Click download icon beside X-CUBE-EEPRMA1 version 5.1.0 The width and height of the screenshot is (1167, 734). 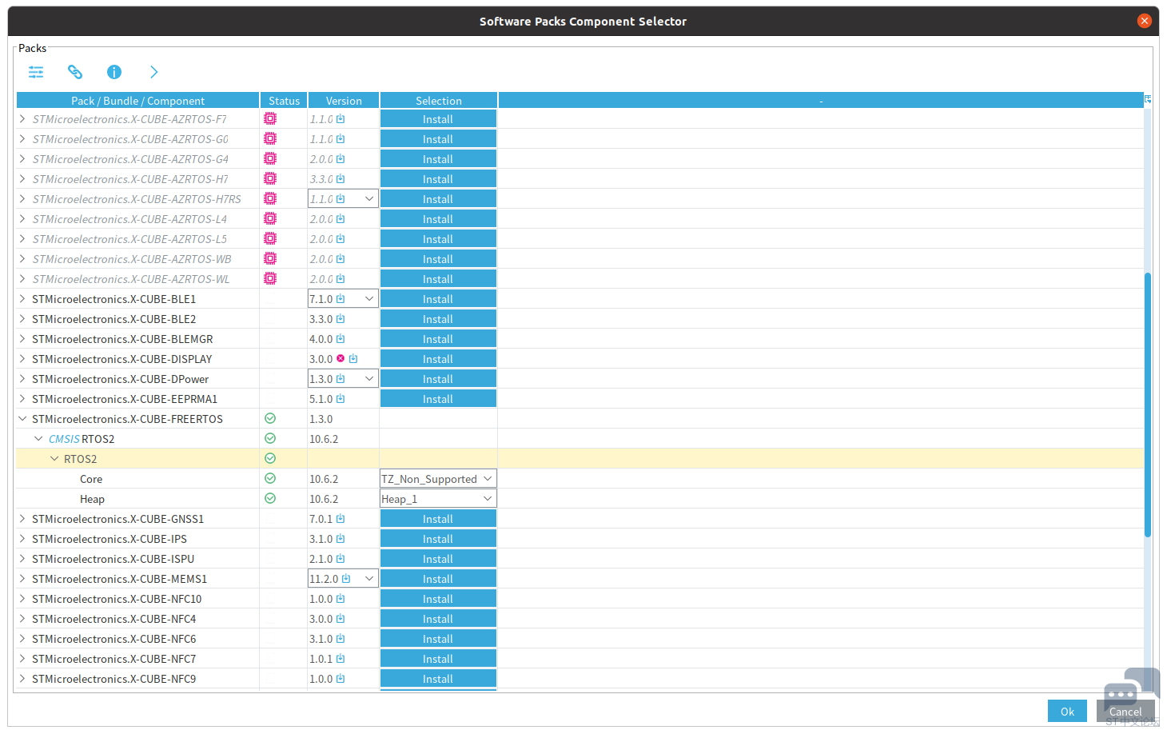tap(341, 398)
